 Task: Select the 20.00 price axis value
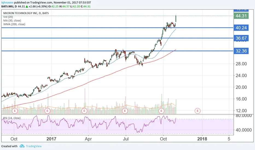[241, 87]
